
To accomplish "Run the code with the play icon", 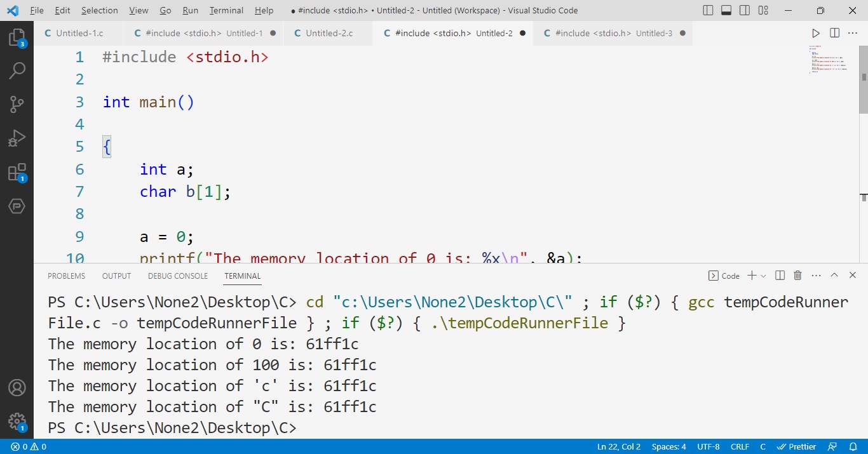I will pyautogui.click(x=816, y=33).
